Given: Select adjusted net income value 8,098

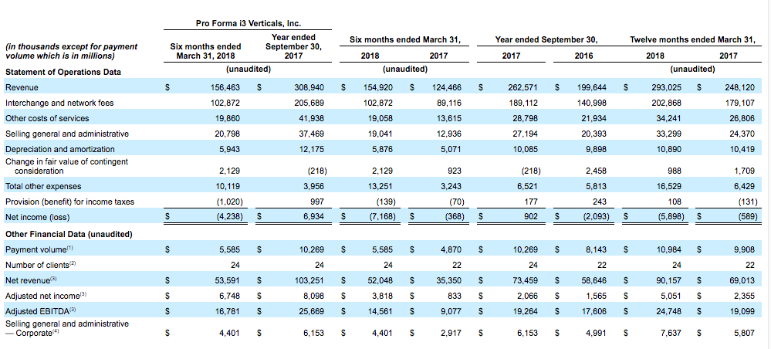Looking at the screenshot, I should (314, 296).
